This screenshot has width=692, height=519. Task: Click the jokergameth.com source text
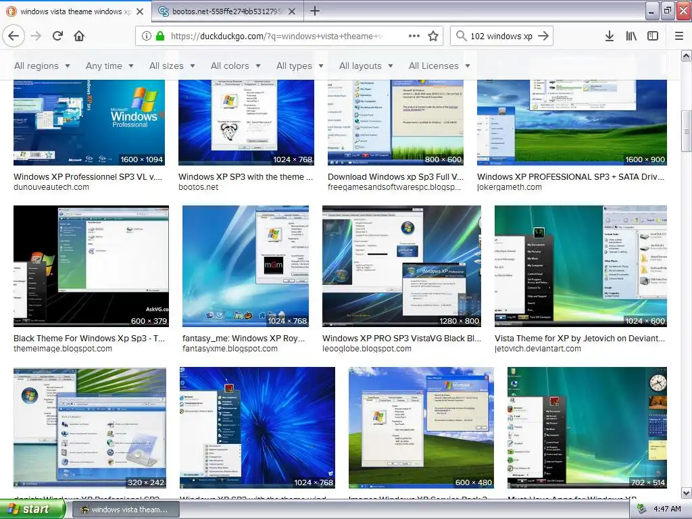point(510,187)
